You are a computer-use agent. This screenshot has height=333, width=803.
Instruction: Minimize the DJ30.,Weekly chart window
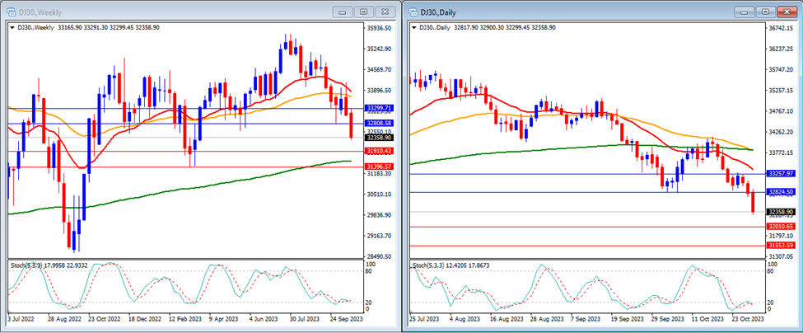(x=343, y=12)
